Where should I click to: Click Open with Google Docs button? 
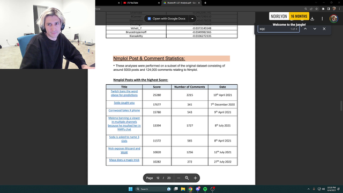(x=167, y=19)
